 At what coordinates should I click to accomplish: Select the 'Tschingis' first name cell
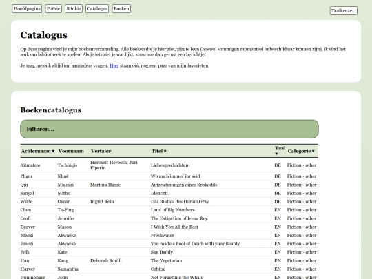point(68,165)
